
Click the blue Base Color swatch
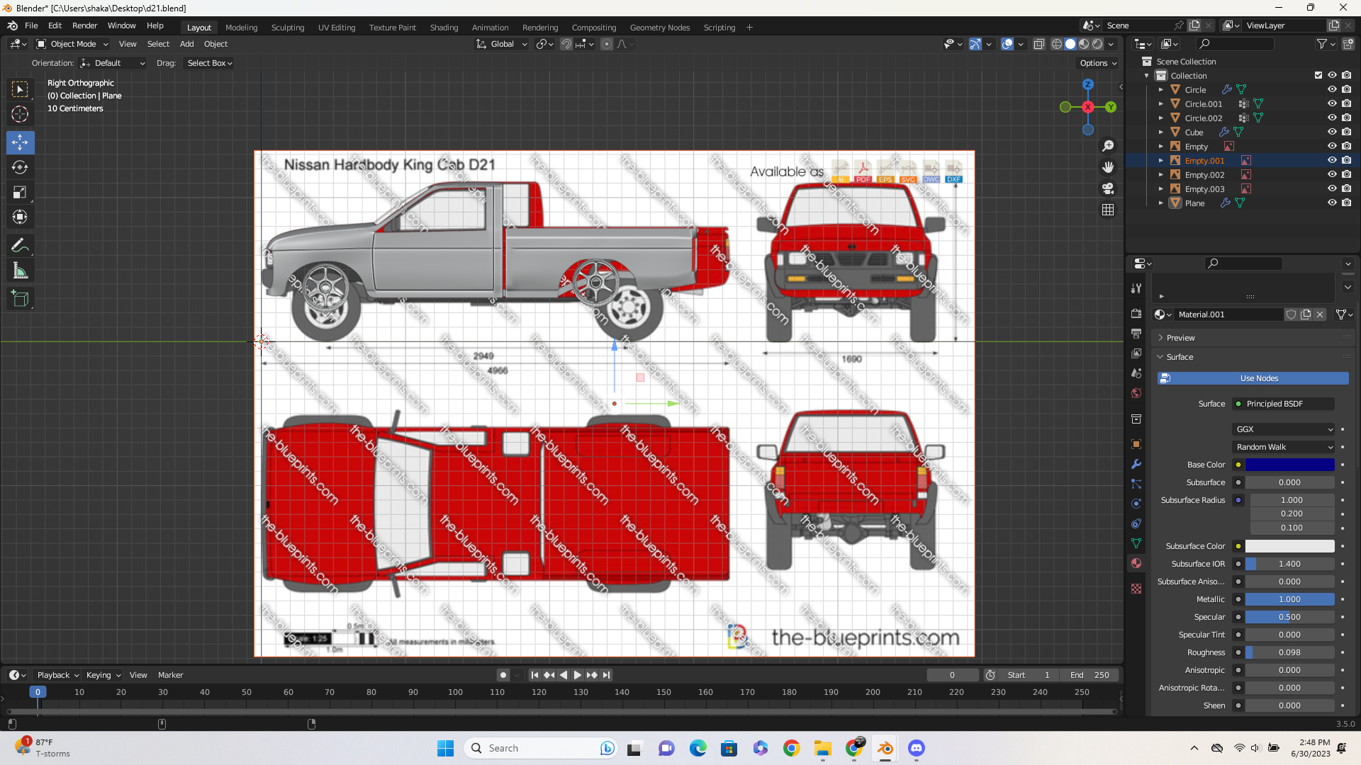[1289, 465]
